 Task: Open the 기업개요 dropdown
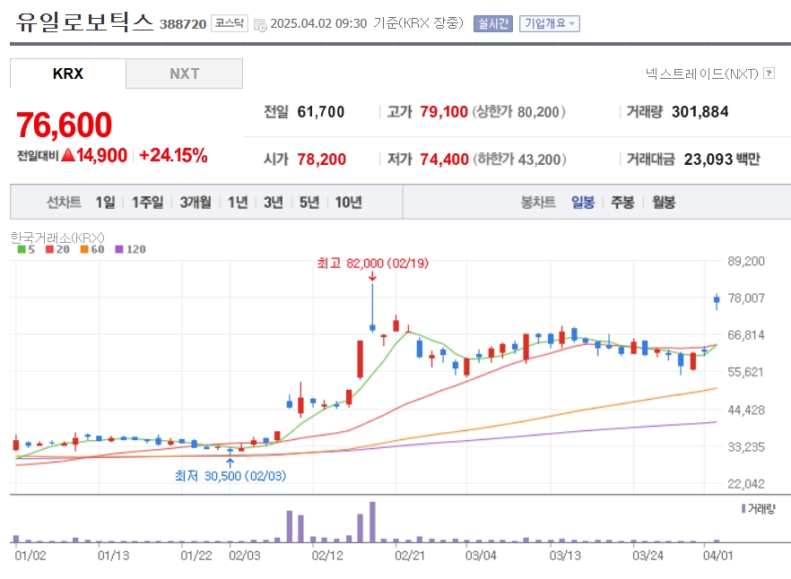click(550, 23)
